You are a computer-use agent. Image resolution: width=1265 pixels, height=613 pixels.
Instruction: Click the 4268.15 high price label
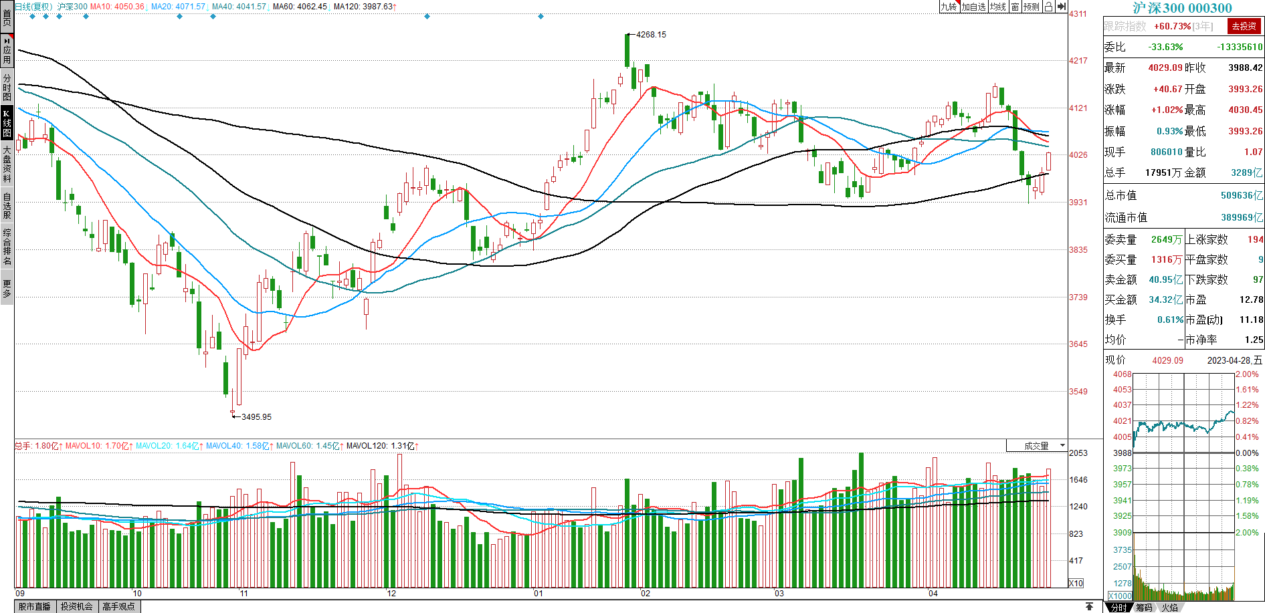(x=651, y=35)
